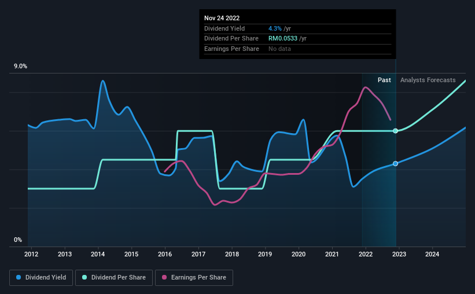
Task: Click the 2014 peak of blue yield line
Action: point(103,80)
